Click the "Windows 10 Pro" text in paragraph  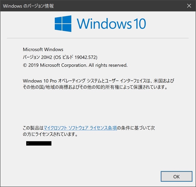[38, 81]
